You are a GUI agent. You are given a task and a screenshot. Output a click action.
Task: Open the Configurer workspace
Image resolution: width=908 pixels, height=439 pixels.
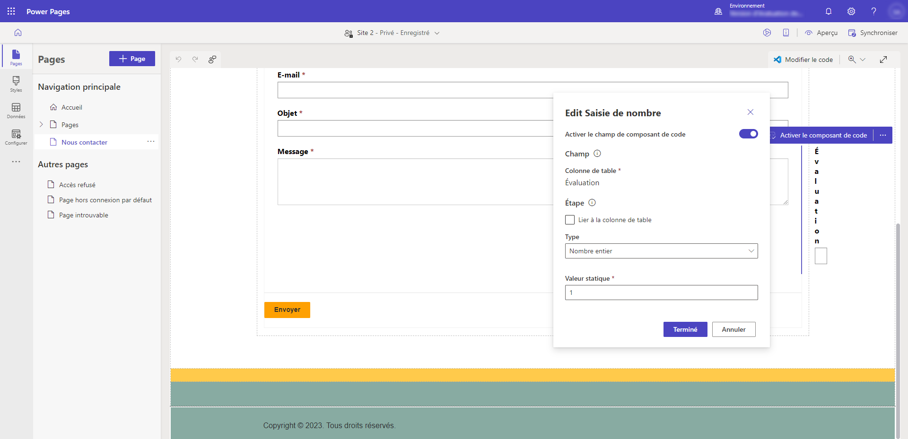16,137
